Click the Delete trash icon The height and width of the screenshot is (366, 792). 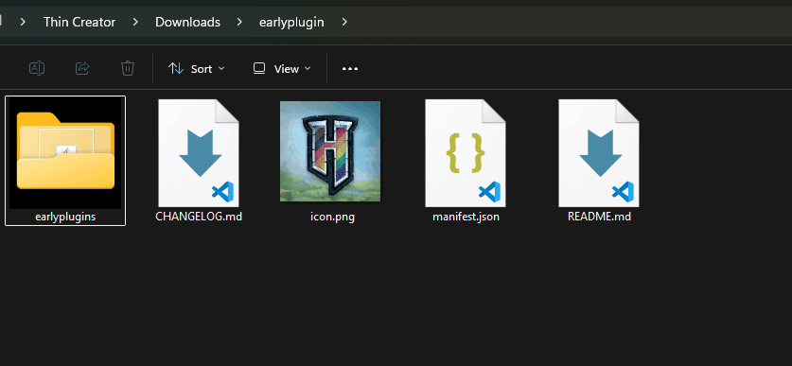128,68
